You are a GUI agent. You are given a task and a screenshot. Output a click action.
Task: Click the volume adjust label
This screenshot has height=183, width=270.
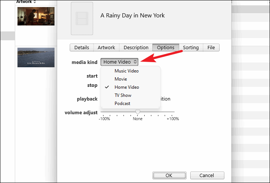pos(81,113)
